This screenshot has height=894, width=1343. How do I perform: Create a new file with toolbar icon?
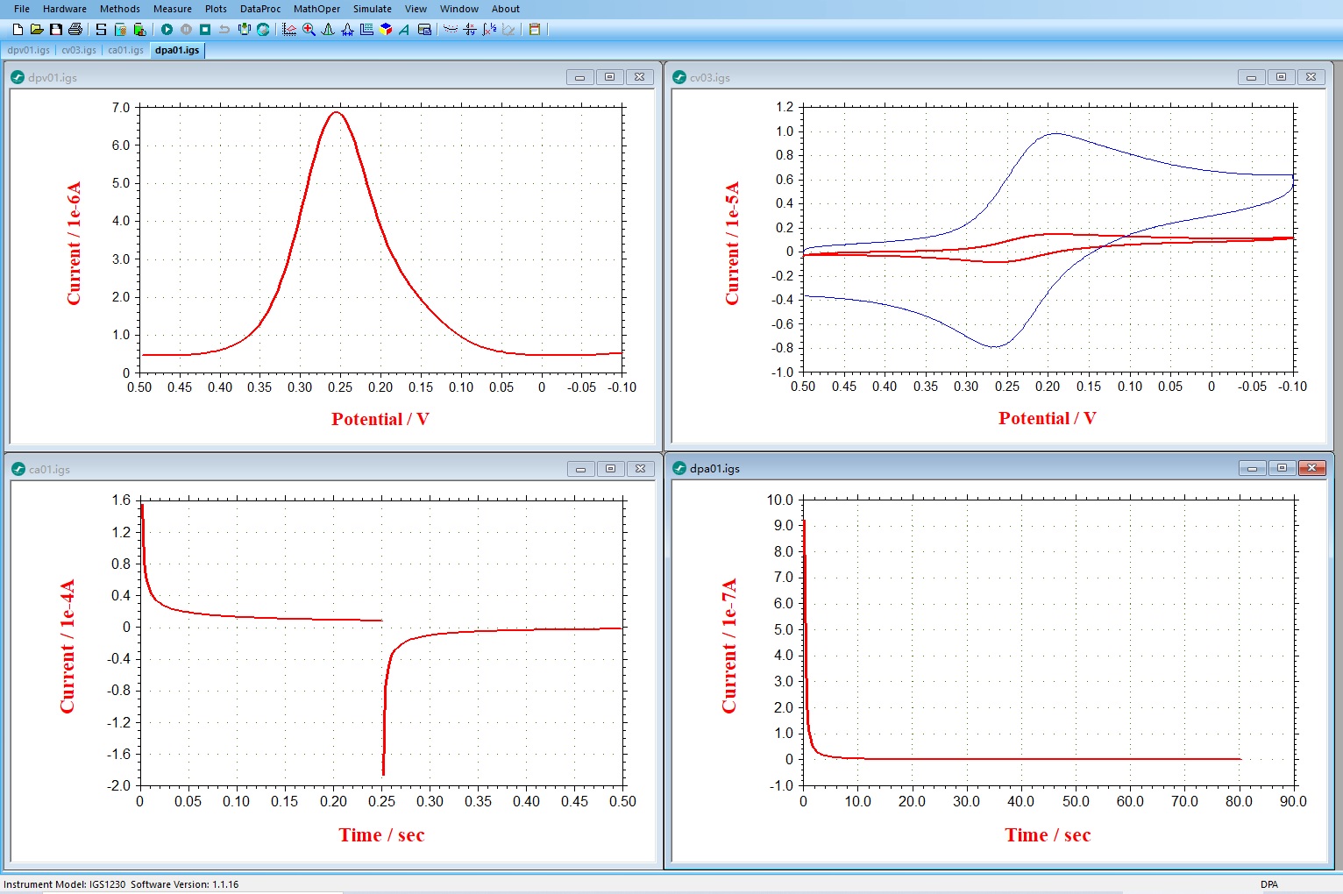pyautogui.click(x=18, y=29)
